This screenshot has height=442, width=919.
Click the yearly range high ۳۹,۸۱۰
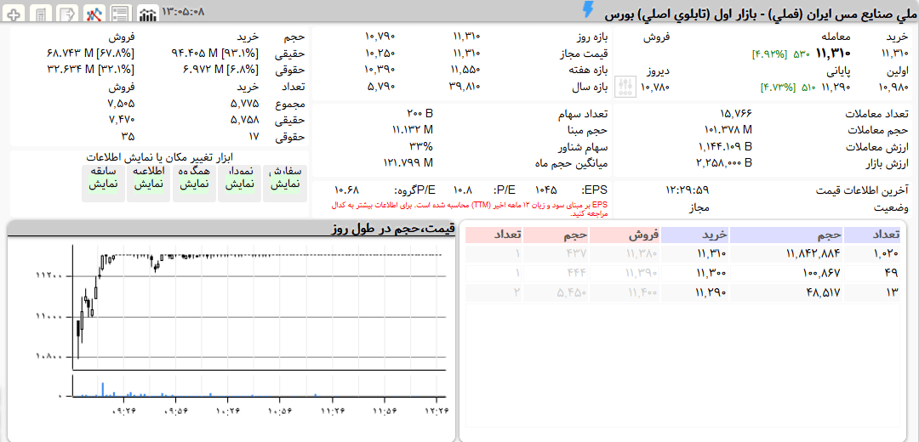coord(466,88)
